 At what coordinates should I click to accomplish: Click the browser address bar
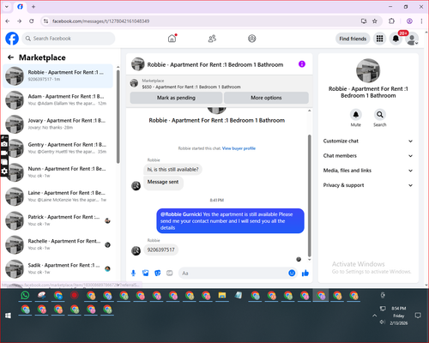(200, 21)
